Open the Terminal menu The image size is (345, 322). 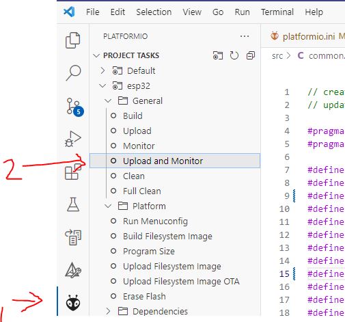tap(277, 12)
